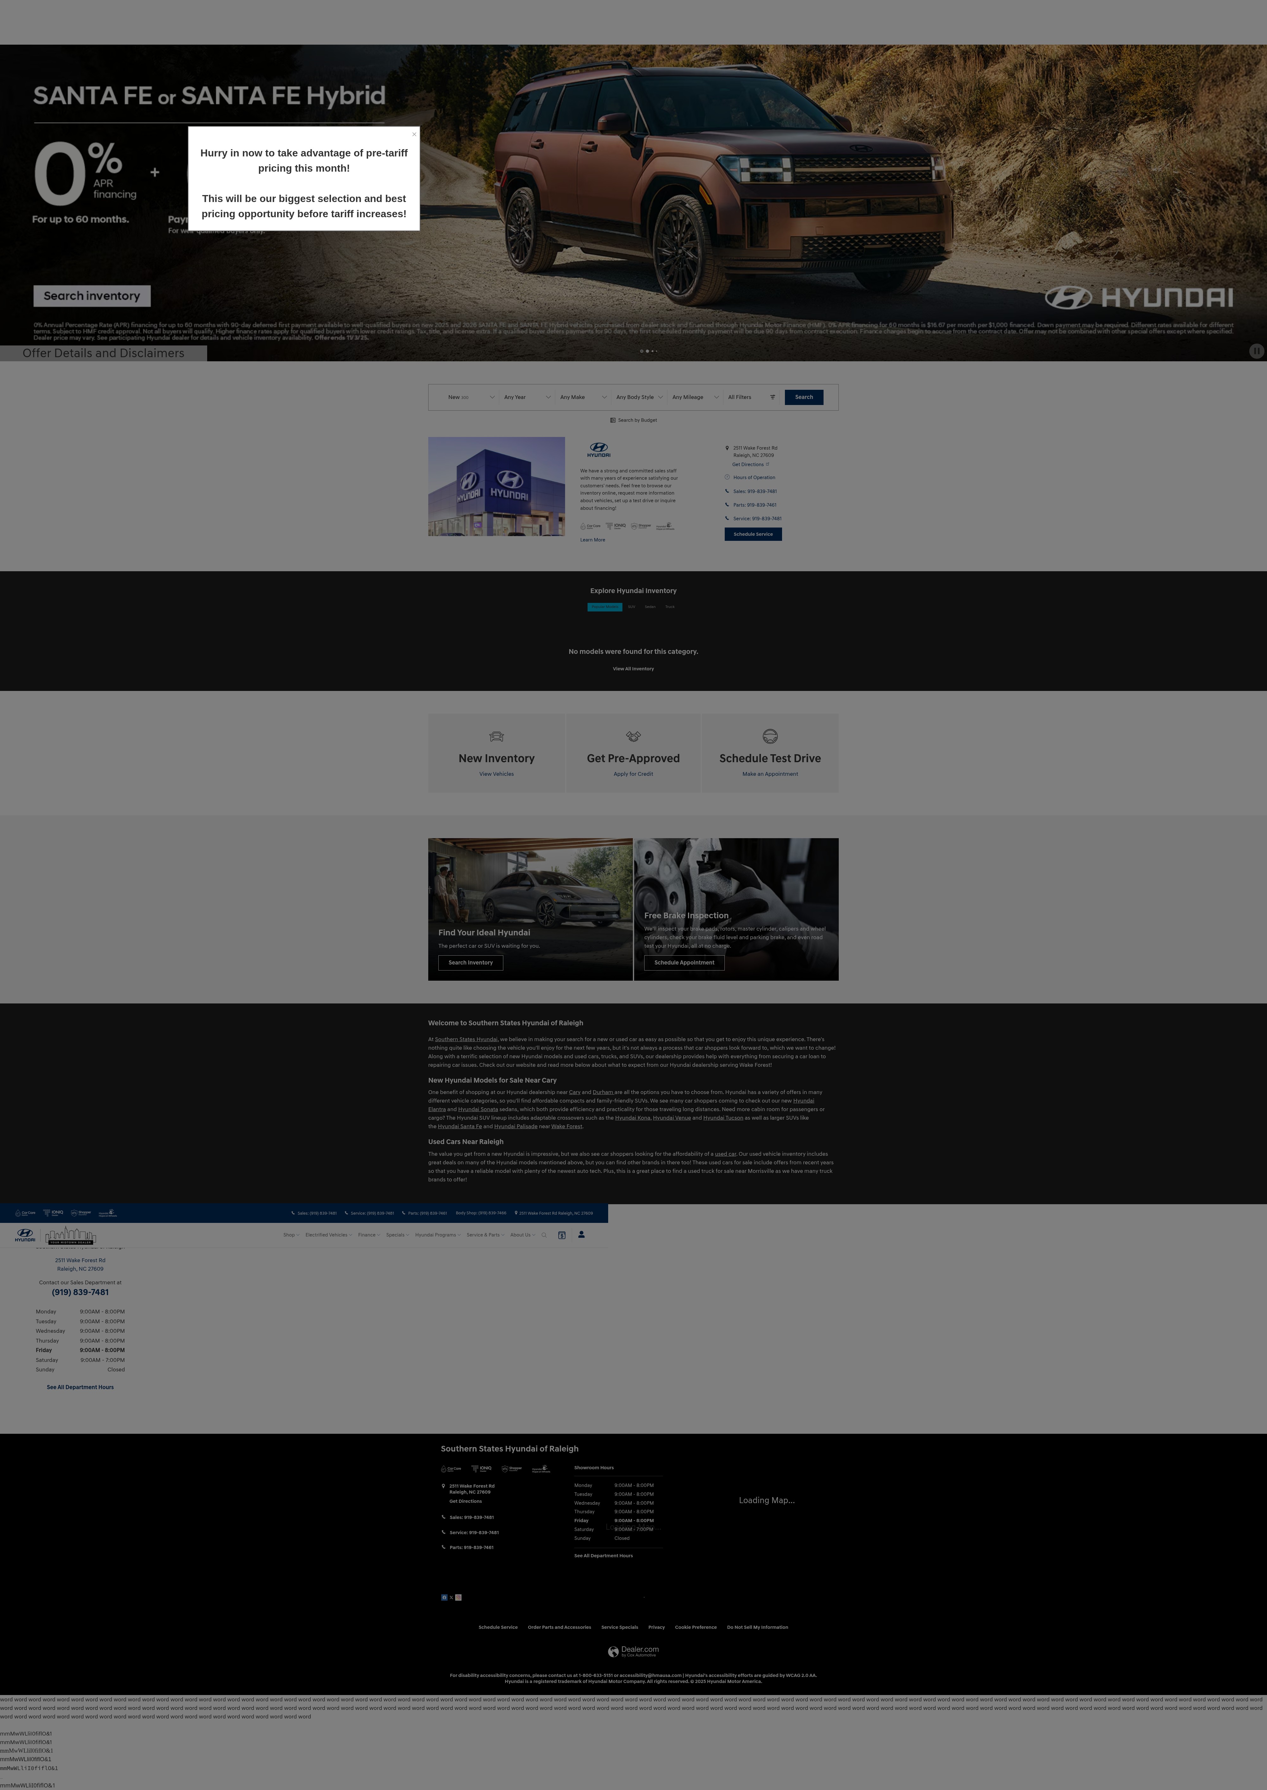Click the phone icon beside footer Parts number
Image resolution: width=1267 pixels, height=1790 pixels.
coord(444,1546)
